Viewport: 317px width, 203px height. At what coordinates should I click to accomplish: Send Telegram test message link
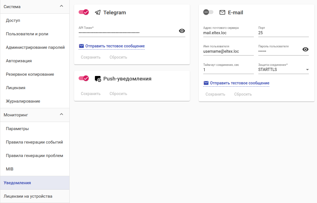(x=115, y=46)
